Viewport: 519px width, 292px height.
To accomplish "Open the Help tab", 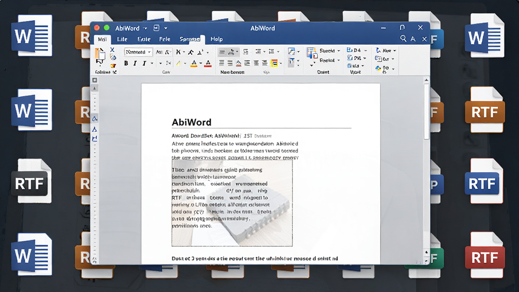I will [x=217, y=39].
